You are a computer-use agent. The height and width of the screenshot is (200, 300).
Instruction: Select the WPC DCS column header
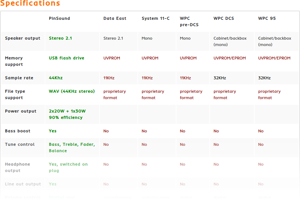coord(223,18)
